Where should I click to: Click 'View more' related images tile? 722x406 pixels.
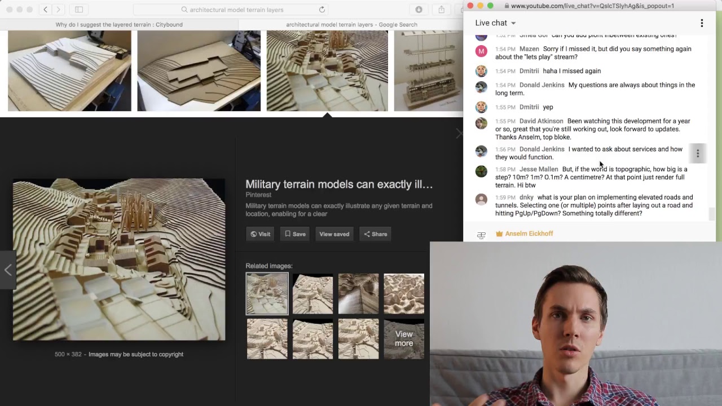404,339
